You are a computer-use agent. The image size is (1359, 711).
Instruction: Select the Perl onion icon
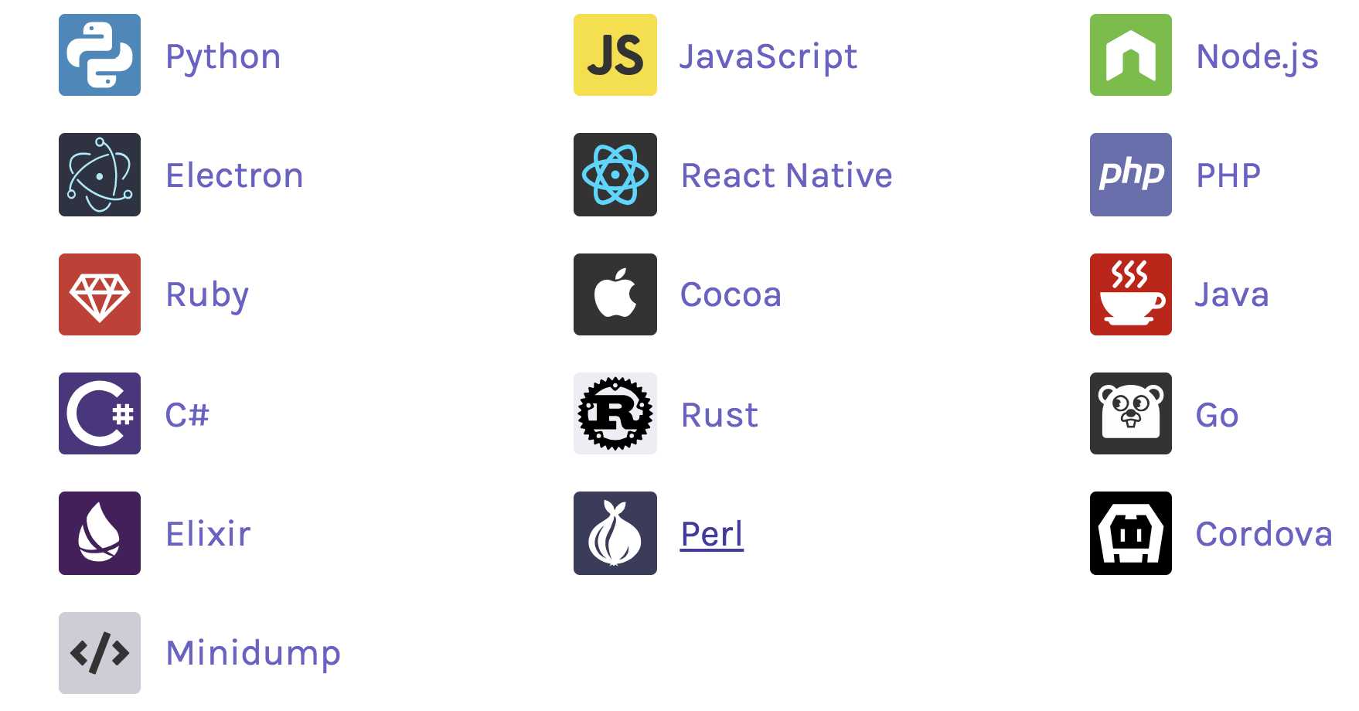[x=615, y=533]
